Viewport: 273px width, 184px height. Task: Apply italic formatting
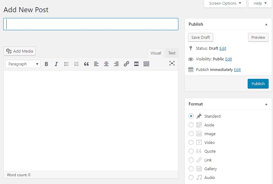pos(56,64)
